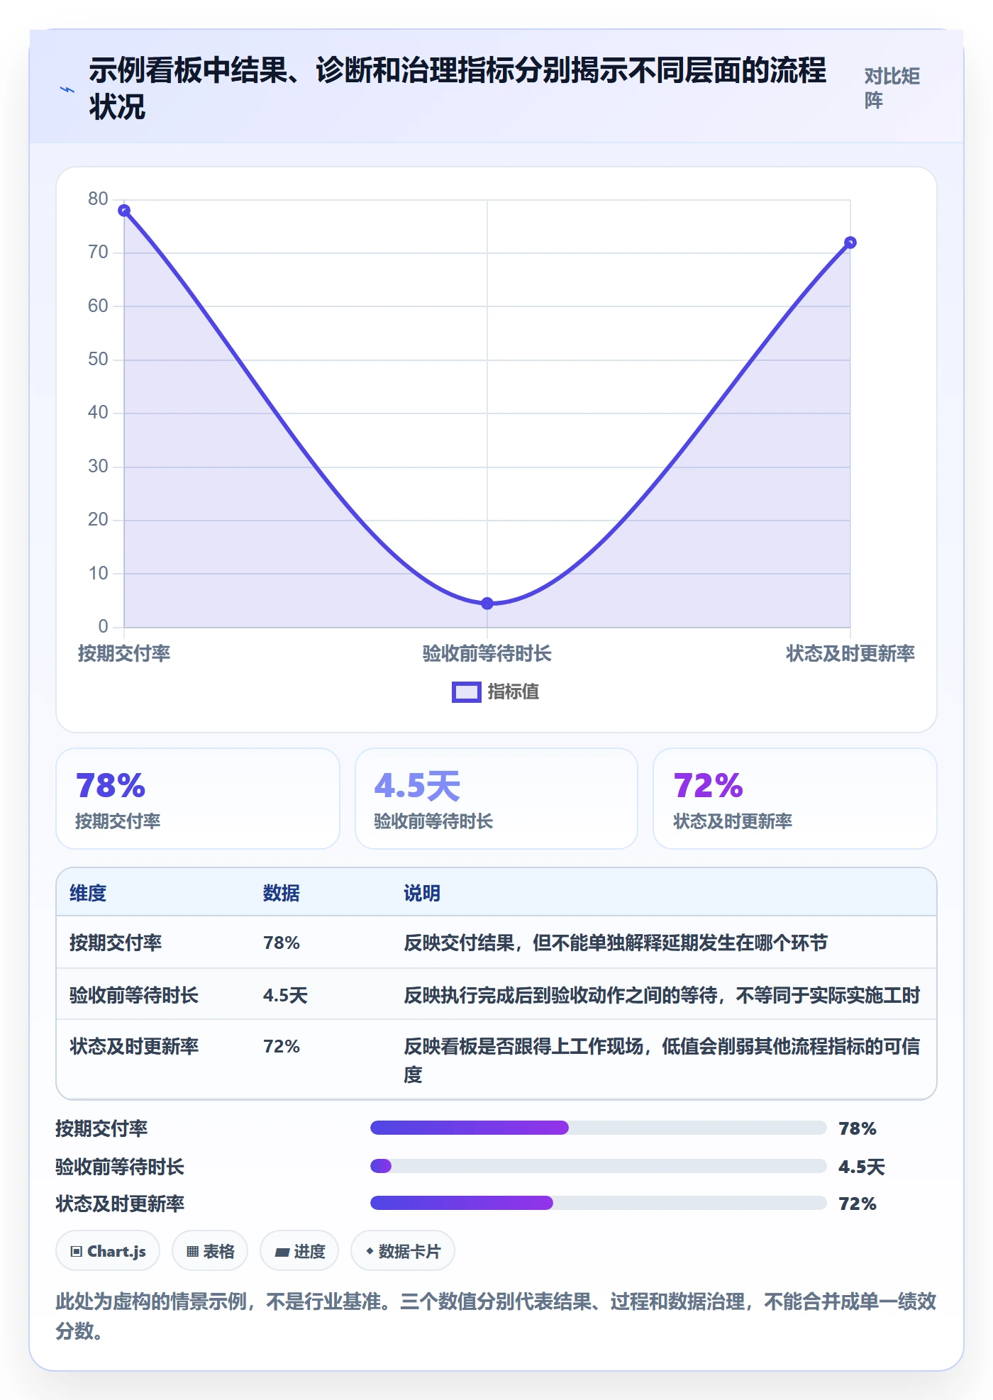Select the 状态及时更新率 data point on chart

850,243
